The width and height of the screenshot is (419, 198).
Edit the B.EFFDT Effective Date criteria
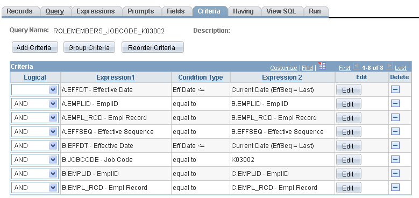tap(349, 146)
